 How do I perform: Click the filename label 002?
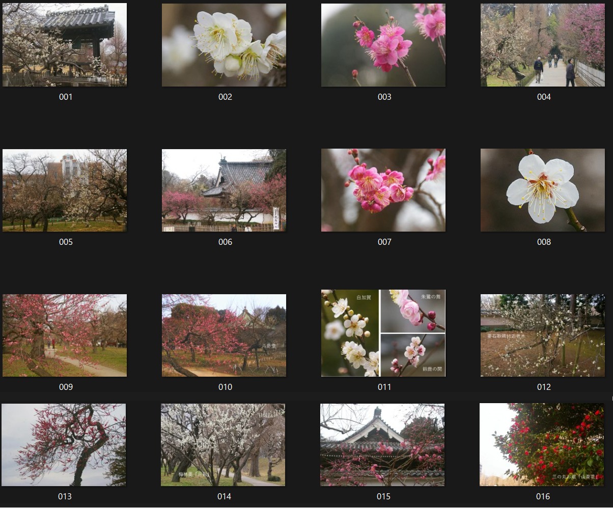coord(225,97)
